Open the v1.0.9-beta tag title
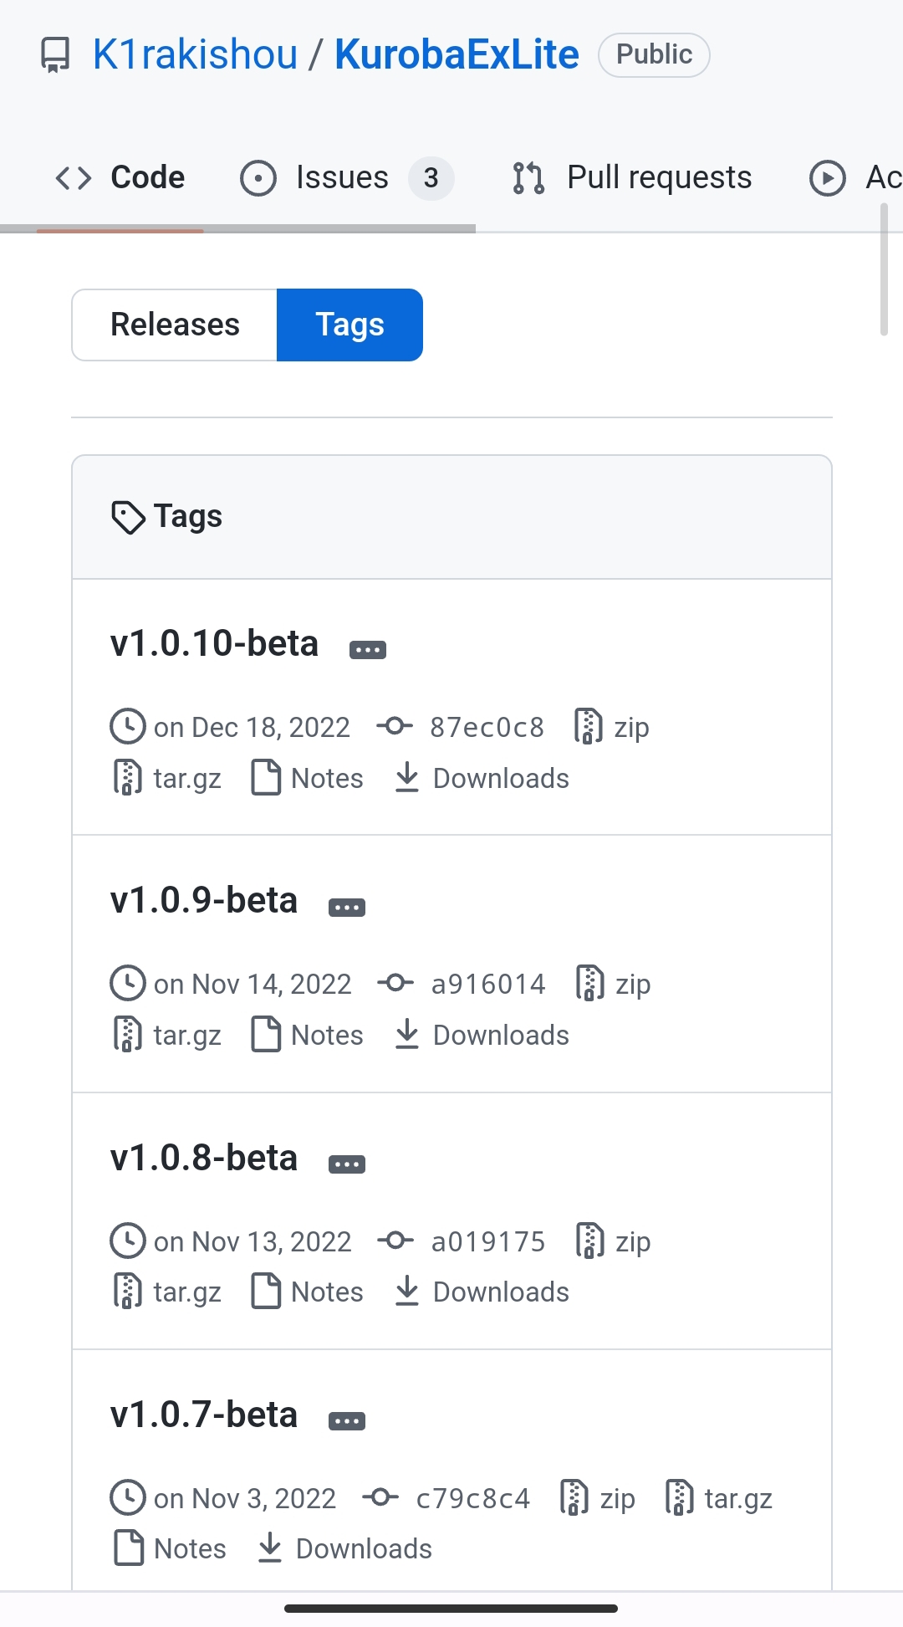 (x=204, y=901)
